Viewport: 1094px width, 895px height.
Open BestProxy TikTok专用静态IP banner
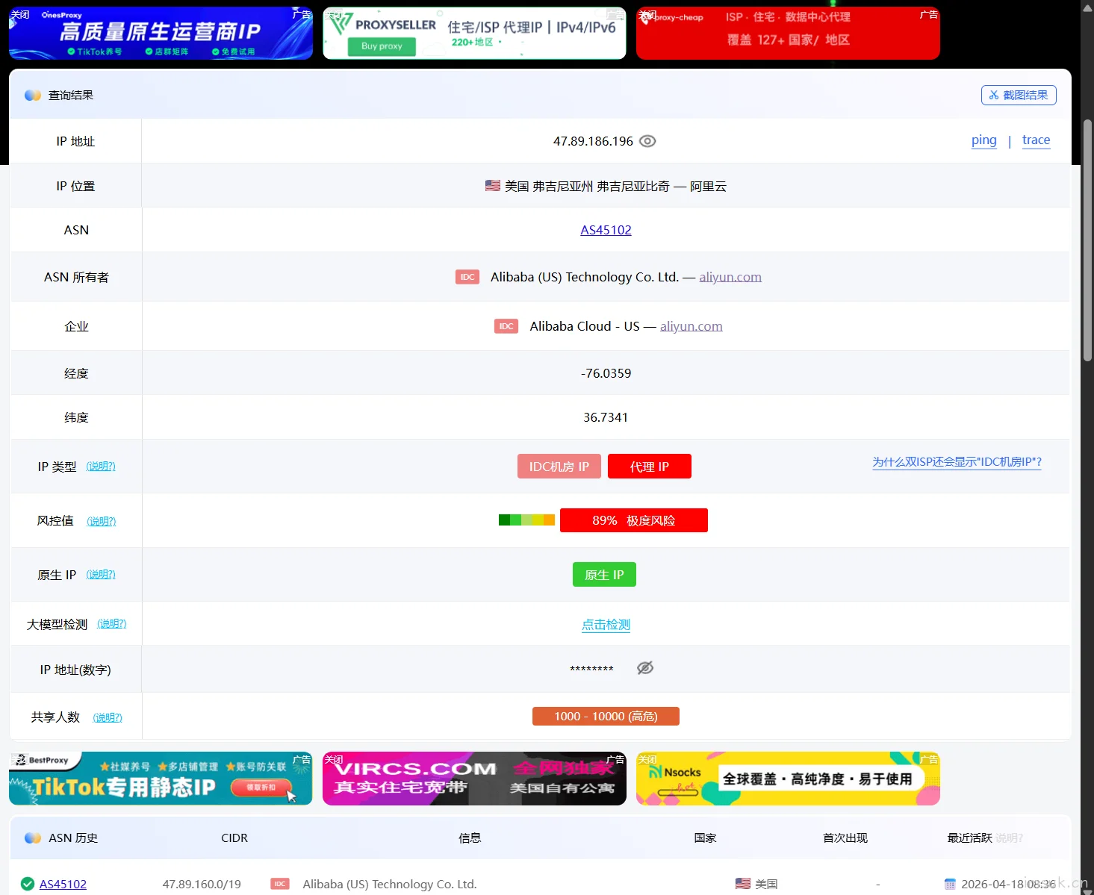(x=161, y=779)
